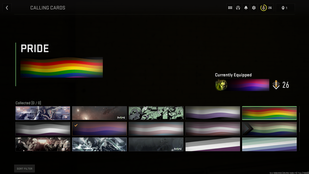Click the SORT FILTER button
Image resolution: width=309 pixels, height=174 pixels.
24,169
